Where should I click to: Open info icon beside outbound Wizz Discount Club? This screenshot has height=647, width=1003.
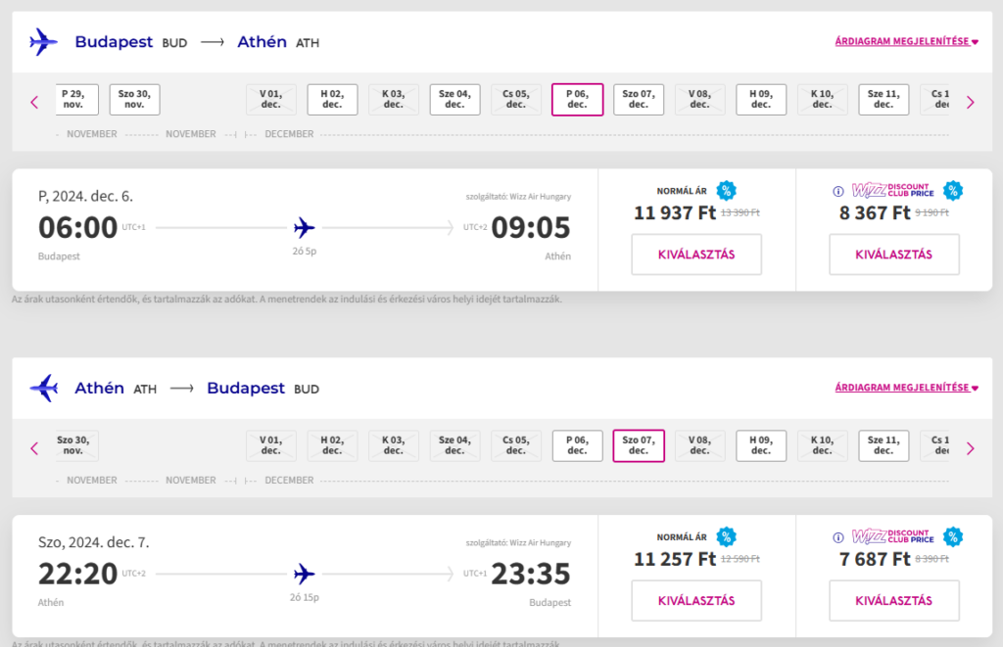[x=838, y=191]
